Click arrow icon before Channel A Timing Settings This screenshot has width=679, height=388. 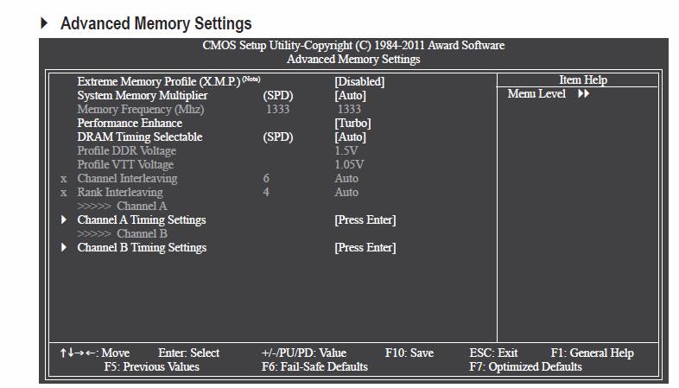pos(64,219)
